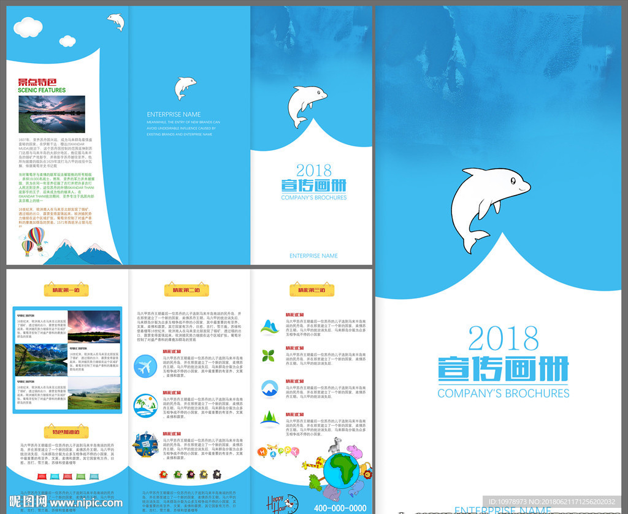Click the 精彩旅游 heading beside beach icon

172,393
